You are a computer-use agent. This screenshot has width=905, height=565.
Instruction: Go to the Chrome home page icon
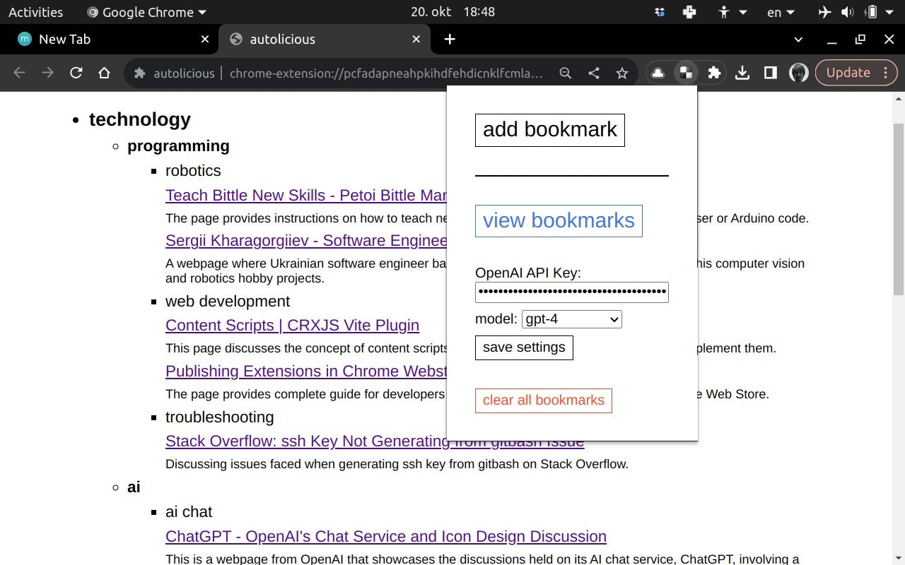coord(105,73)
